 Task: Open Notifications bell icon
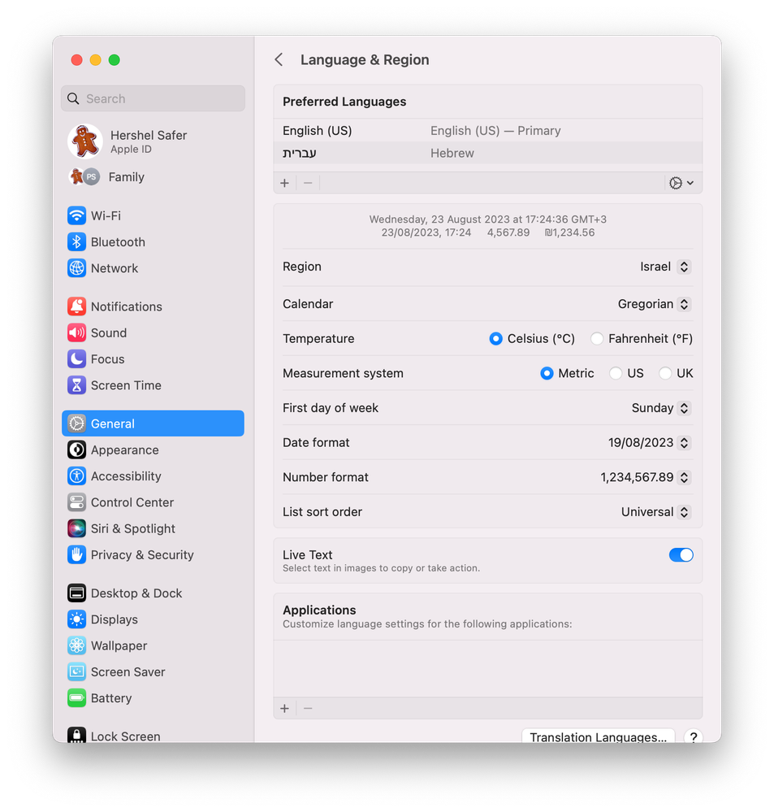click(x=76, y=306)
